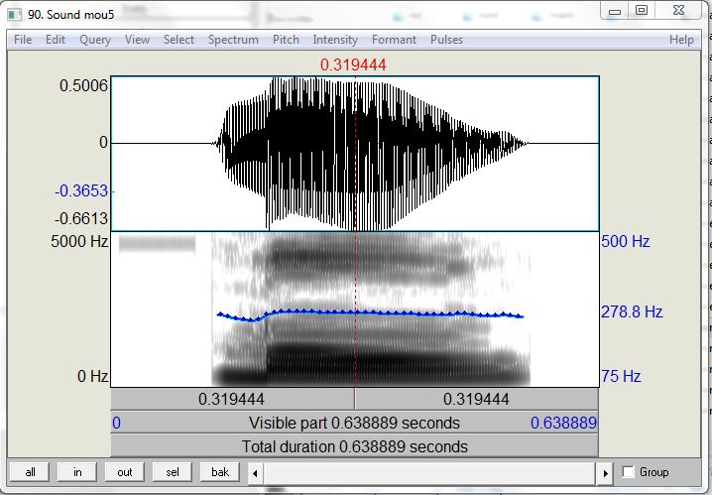Click the -0.3653 amplitude label

(x=81, y=190)
